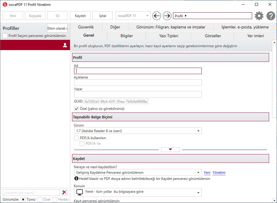Screen dimensions: 277x203
Task: Click the Yeni toolbar button
Action: (13, 16)
